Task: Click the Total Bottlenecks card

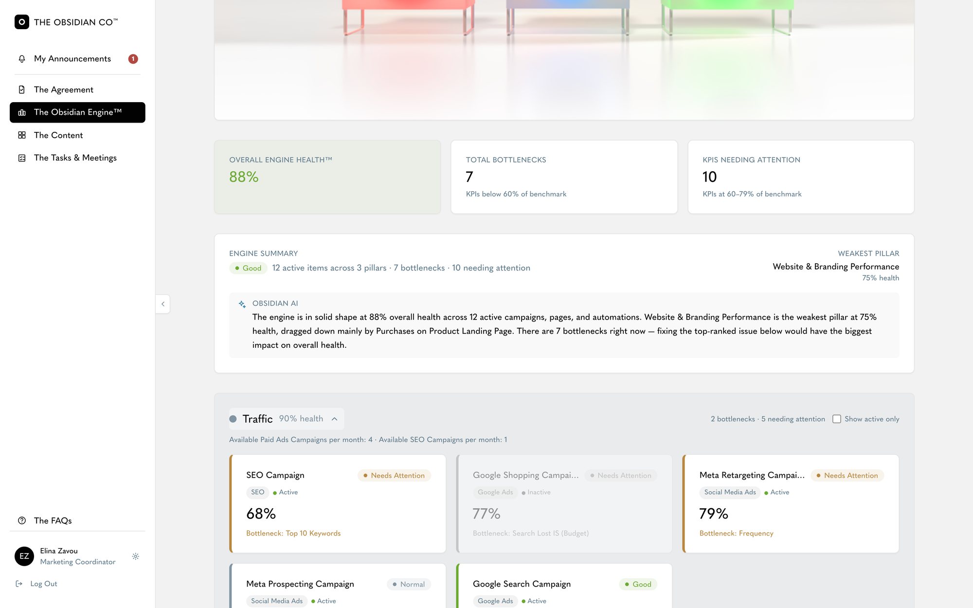Action: coord(564,177)
